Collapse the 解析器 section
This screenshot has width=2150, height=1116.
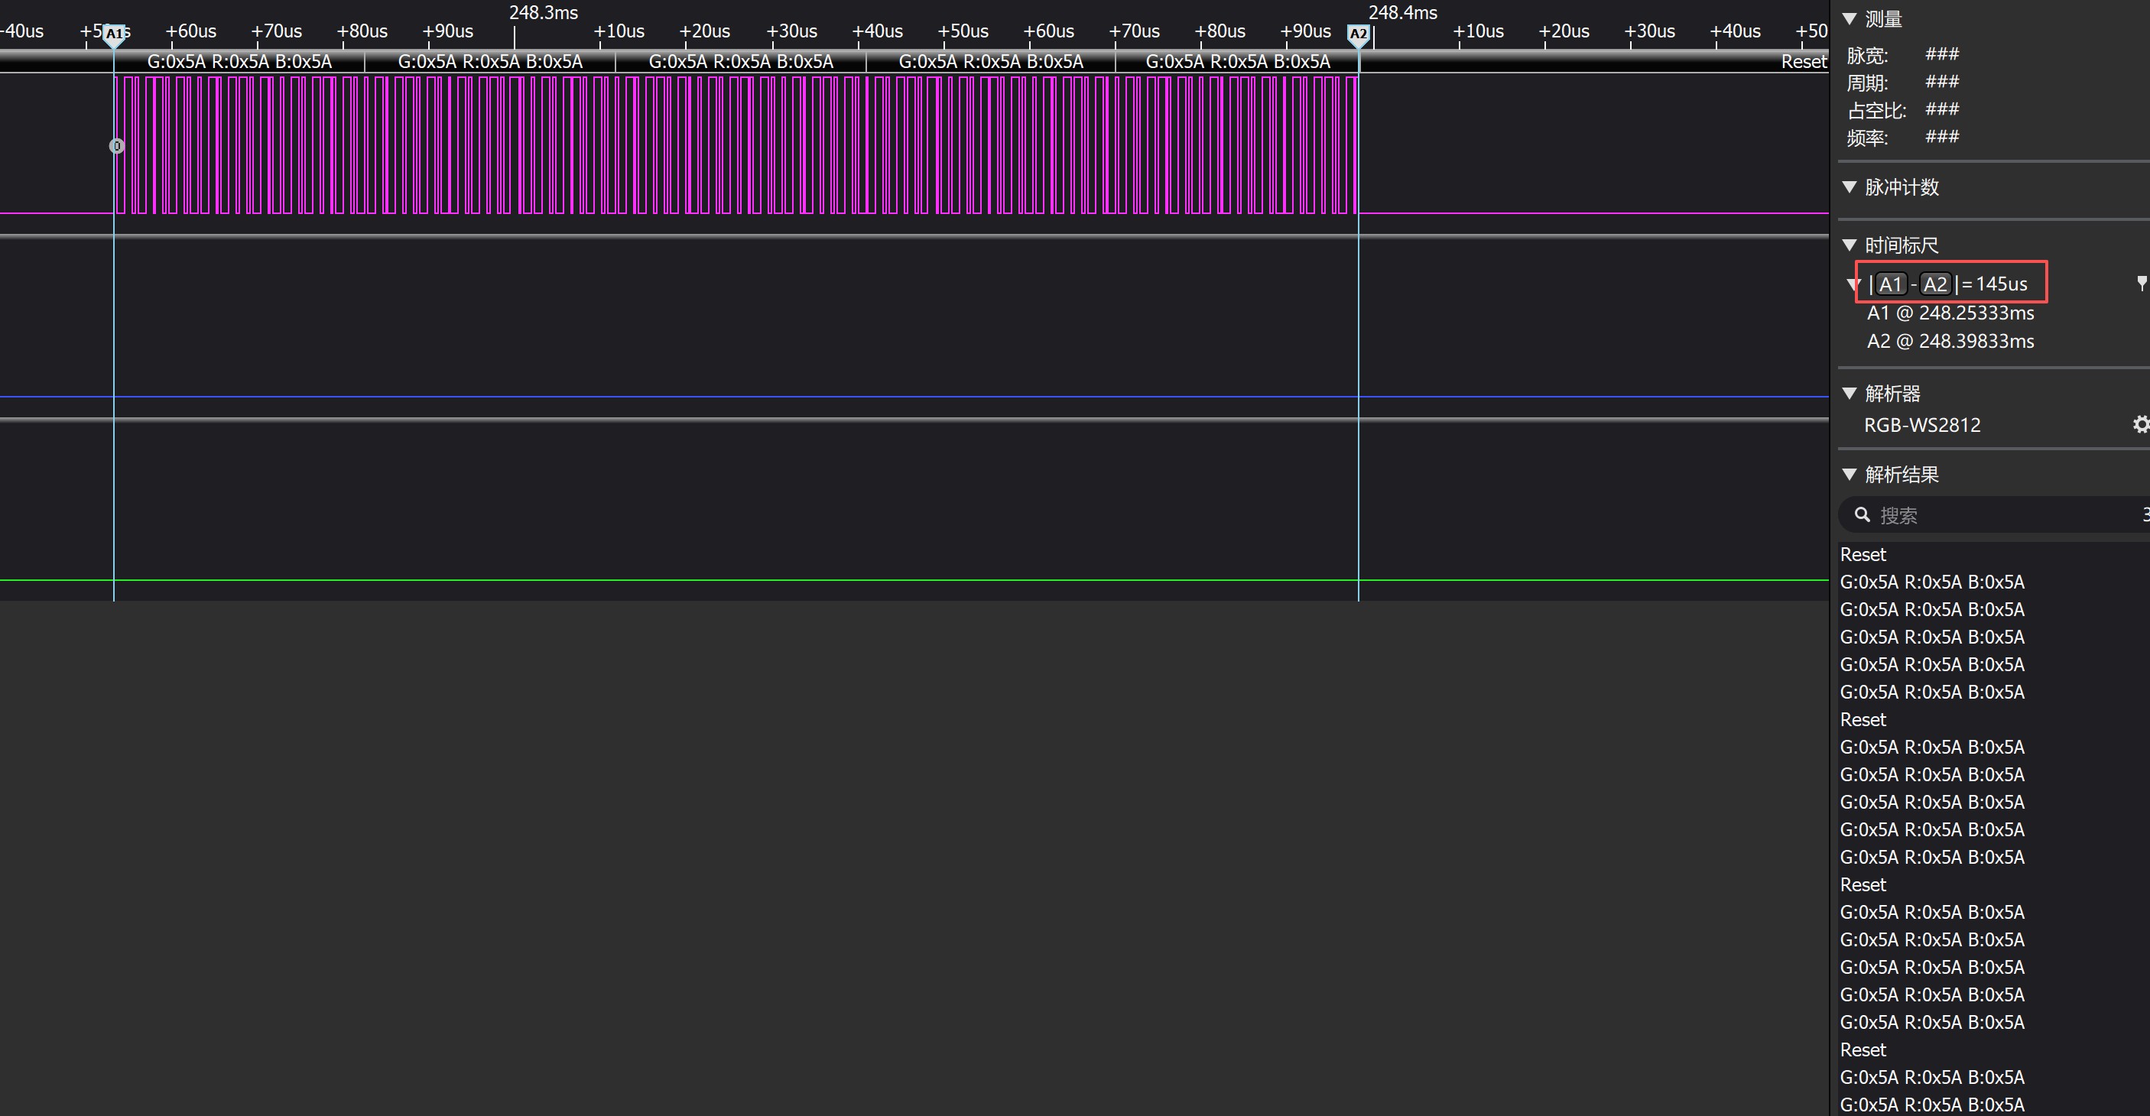(1850, 393)
